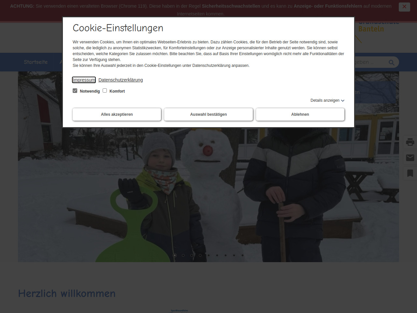Click the print page icon

pyautogui.click(x=410, y=142)
